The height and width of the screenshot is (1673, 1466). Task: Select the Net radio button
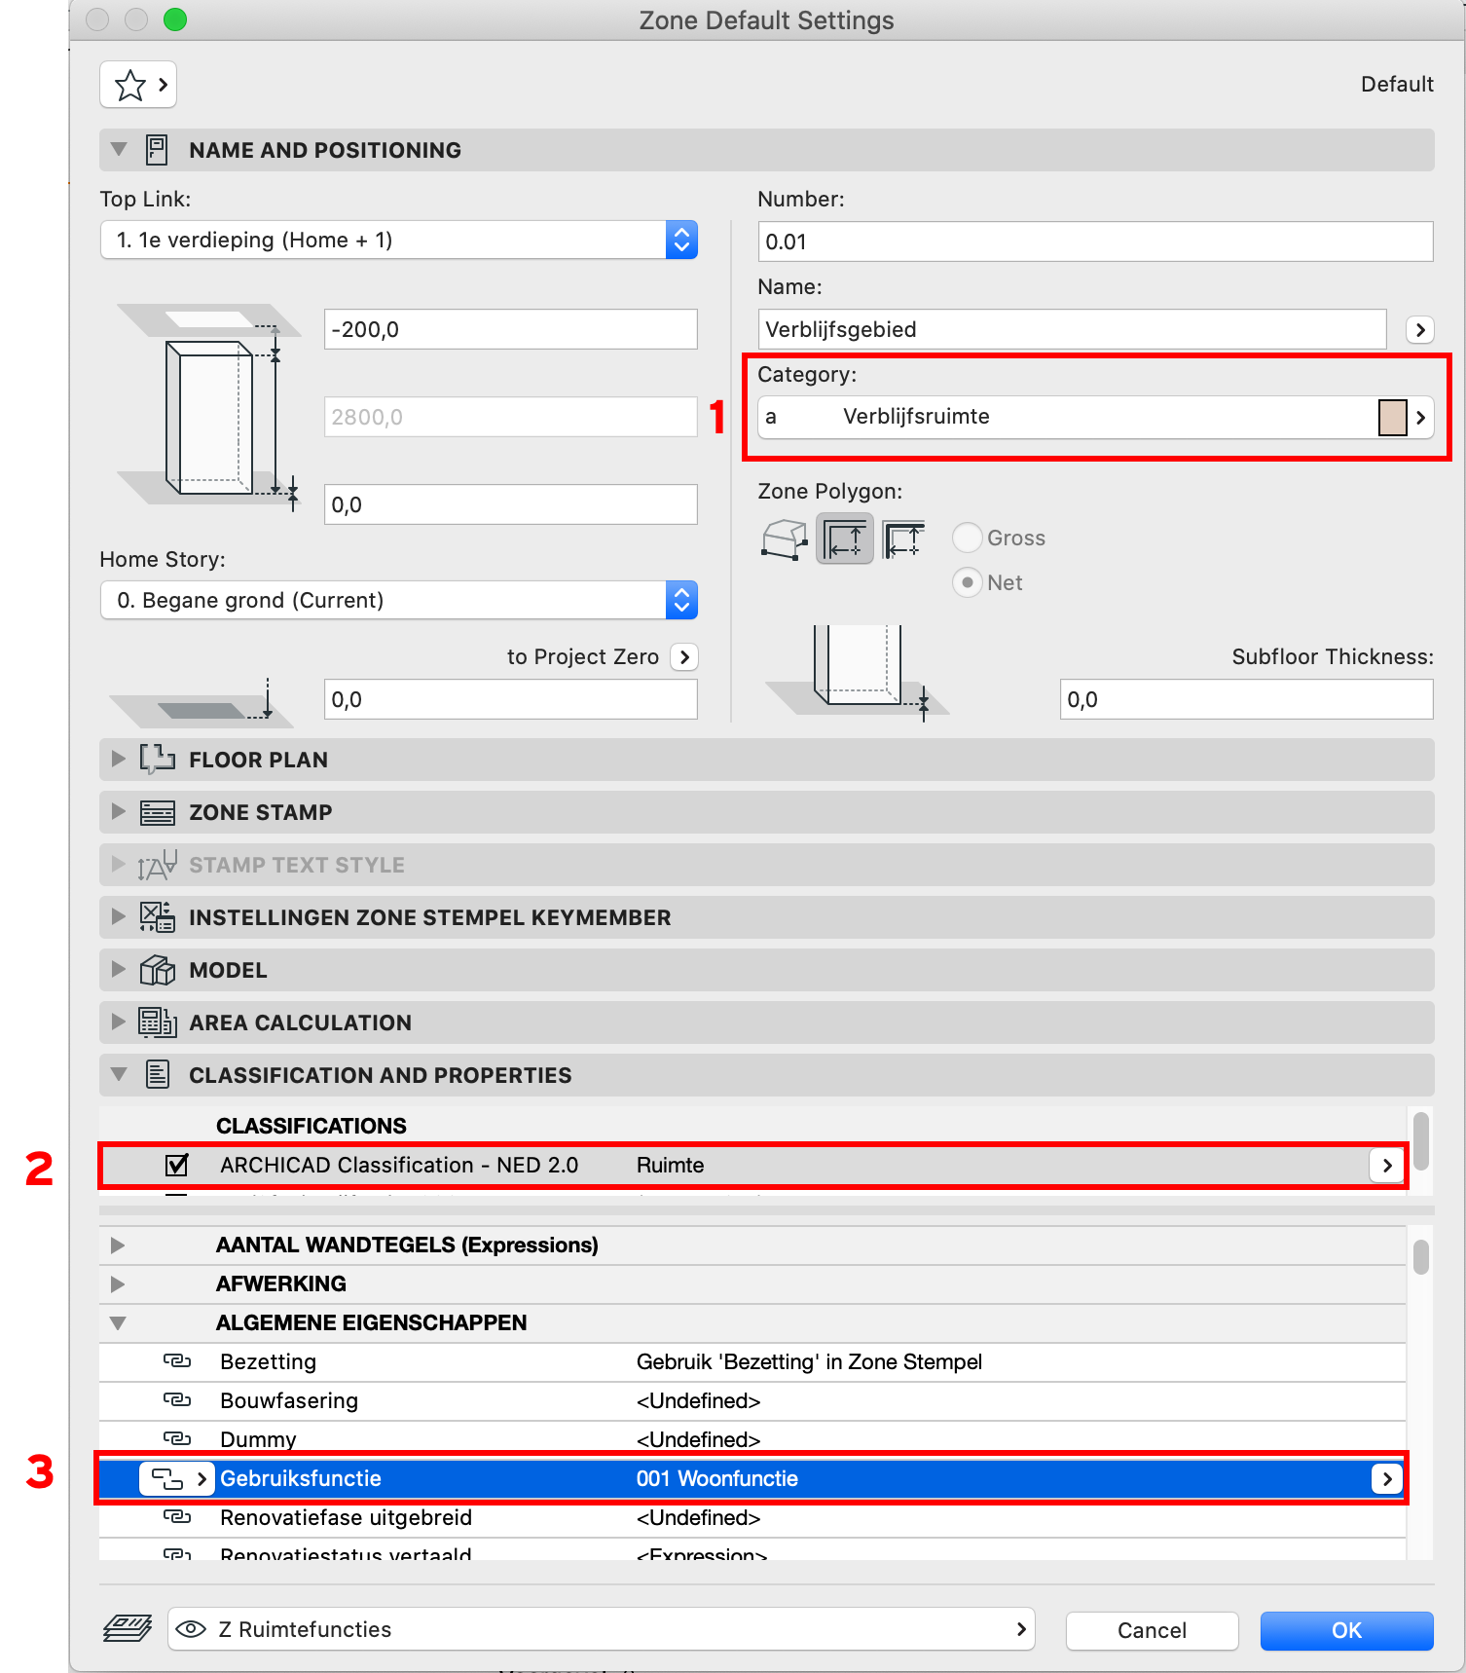coord(967,582)
